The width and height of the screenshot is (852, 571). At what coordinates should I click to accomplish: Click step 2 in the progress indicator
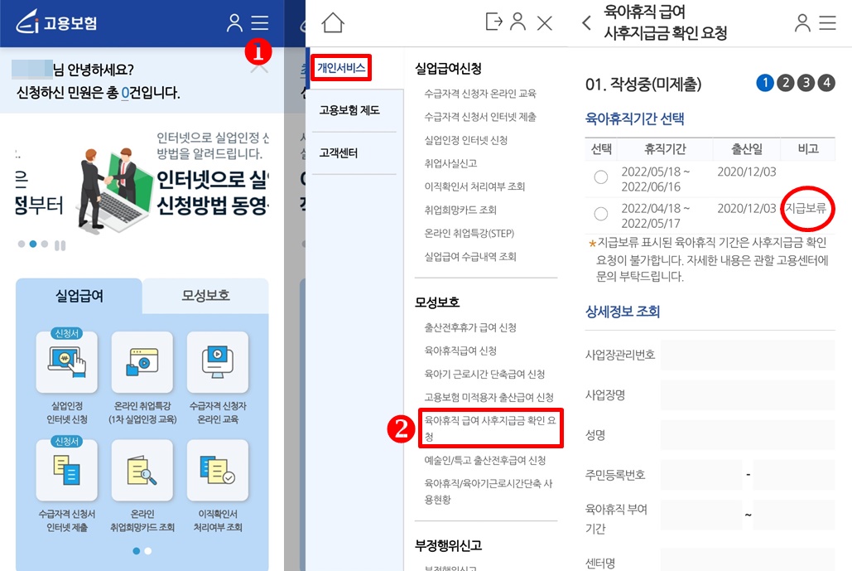785,83
